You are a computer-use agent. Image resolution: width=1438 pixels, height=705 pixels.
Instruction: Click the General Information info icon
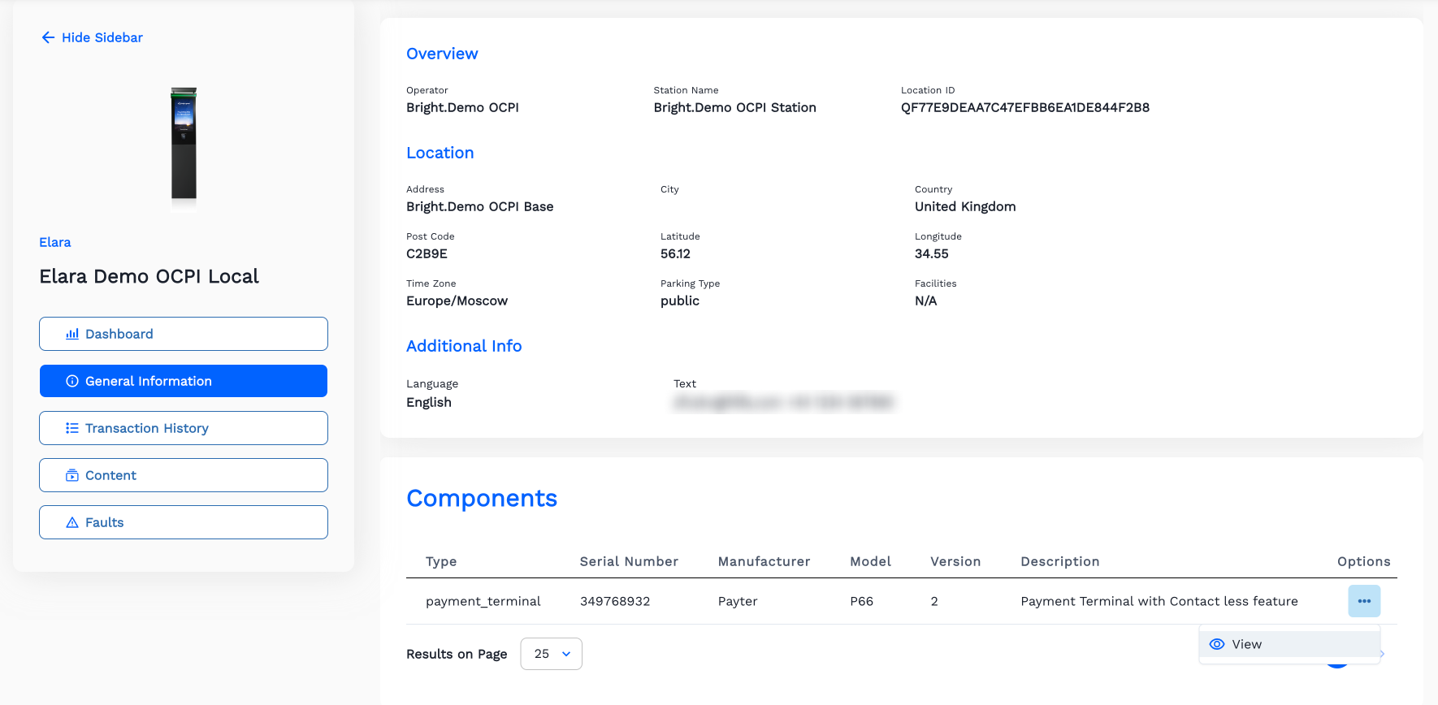coord(72,381)
